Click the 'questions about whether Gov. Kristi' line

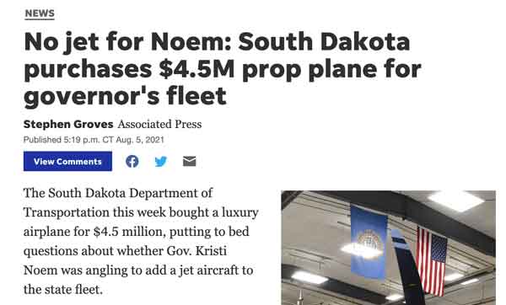click(125, 251)
